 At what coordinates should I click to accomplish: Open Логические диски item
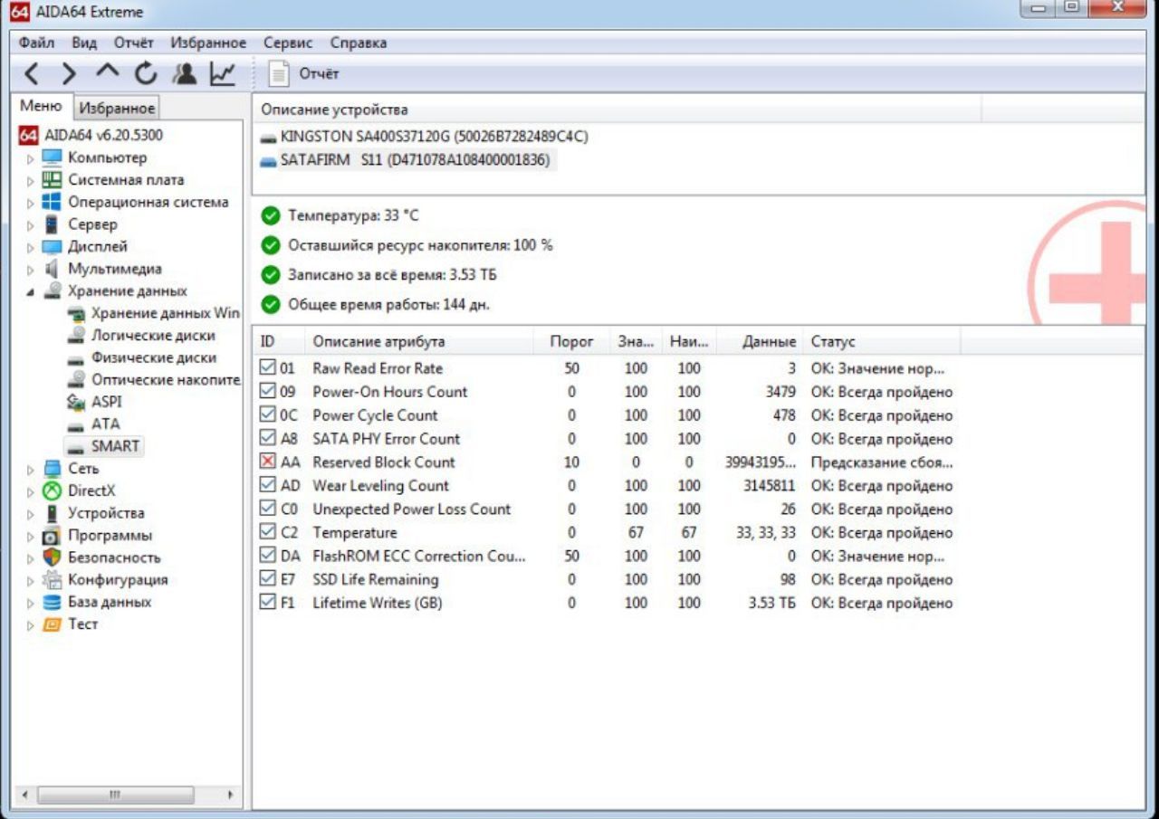tap(142, 336)
